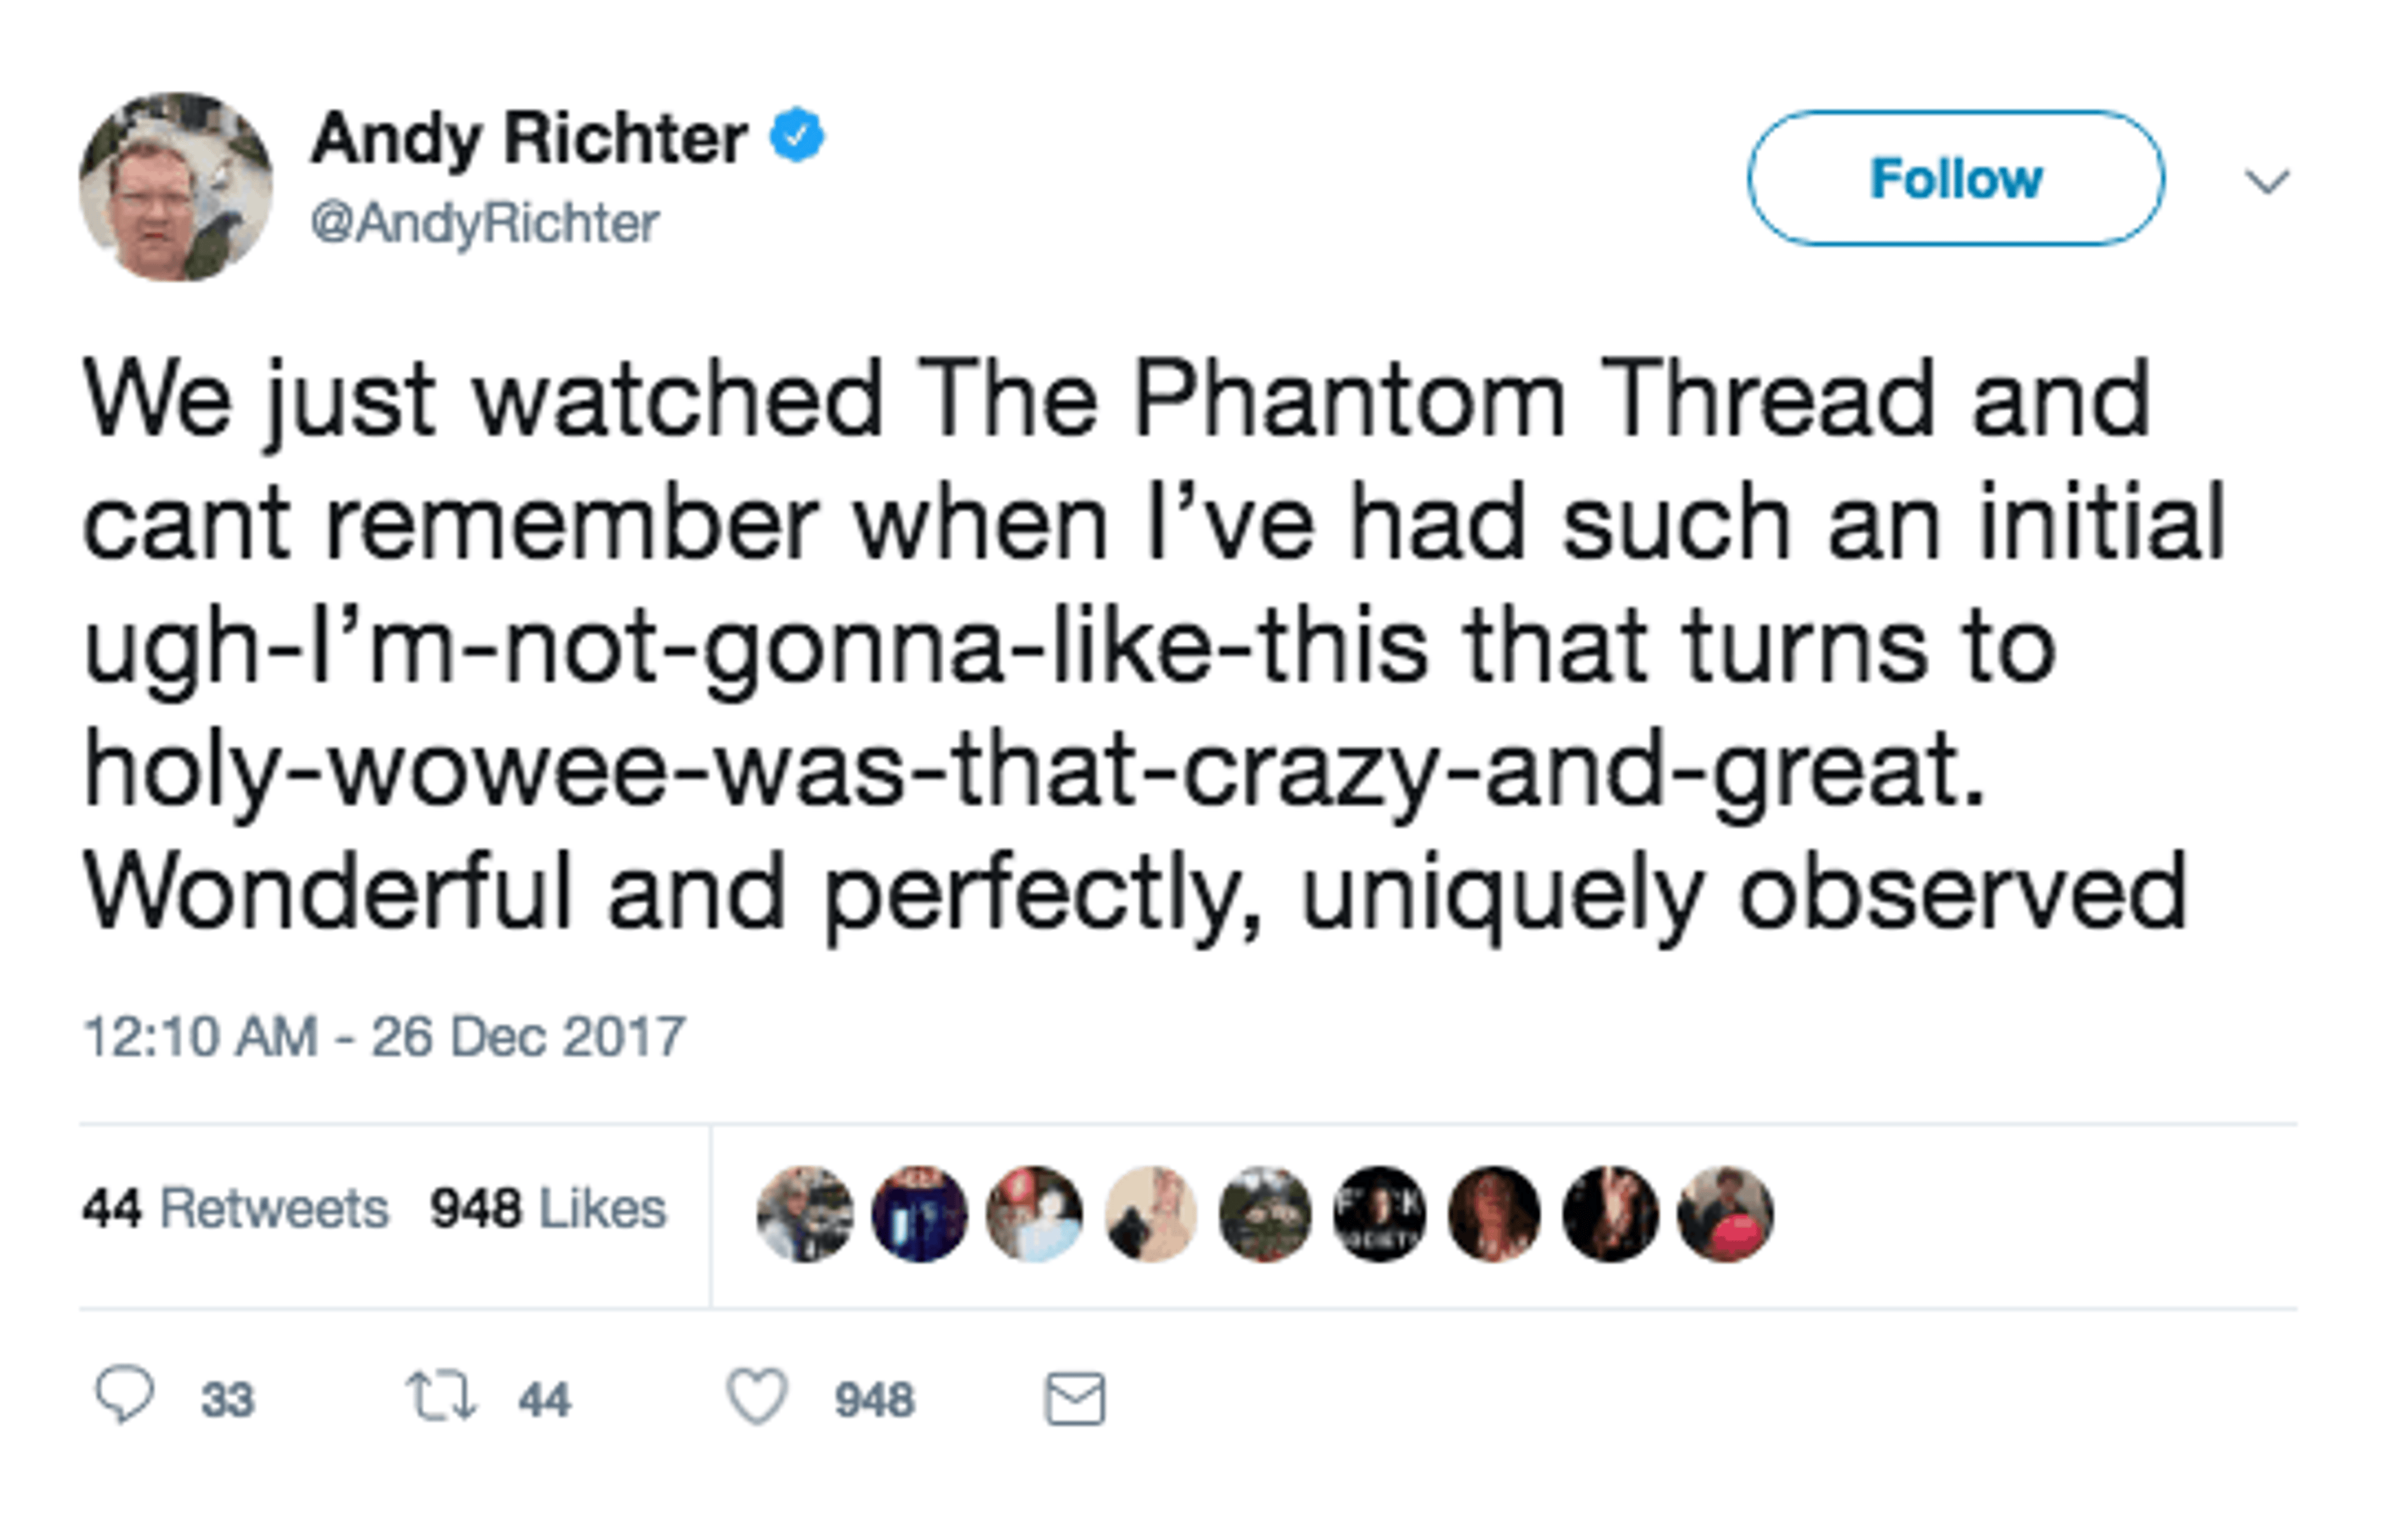Click the retweet arrows icon

point(440,1397)
